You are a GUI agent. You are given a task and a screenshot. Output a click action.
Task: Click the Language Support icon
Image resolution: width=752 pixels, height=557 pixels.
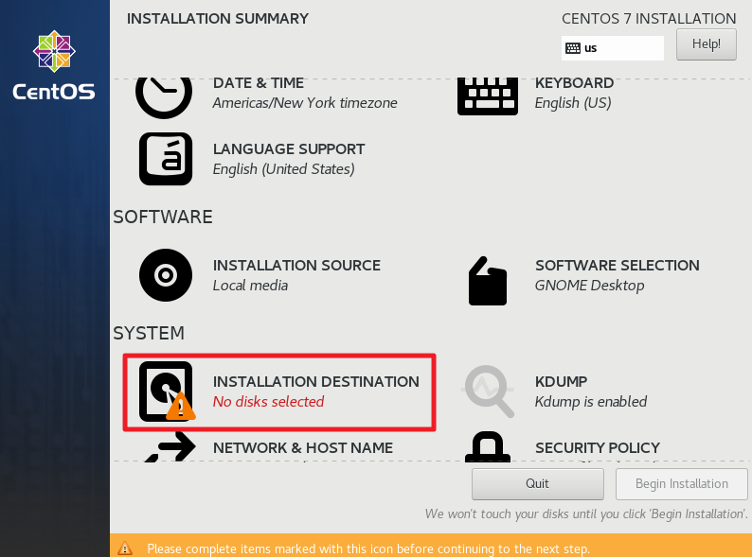(x=166, y=159)
